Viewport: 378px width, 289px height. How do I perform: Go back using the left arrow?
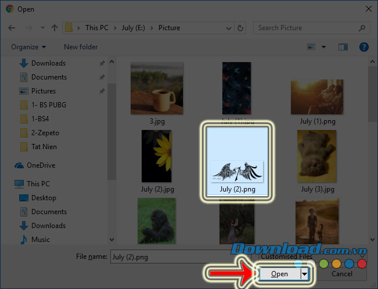pyautogui.click(x=12, y=28)
